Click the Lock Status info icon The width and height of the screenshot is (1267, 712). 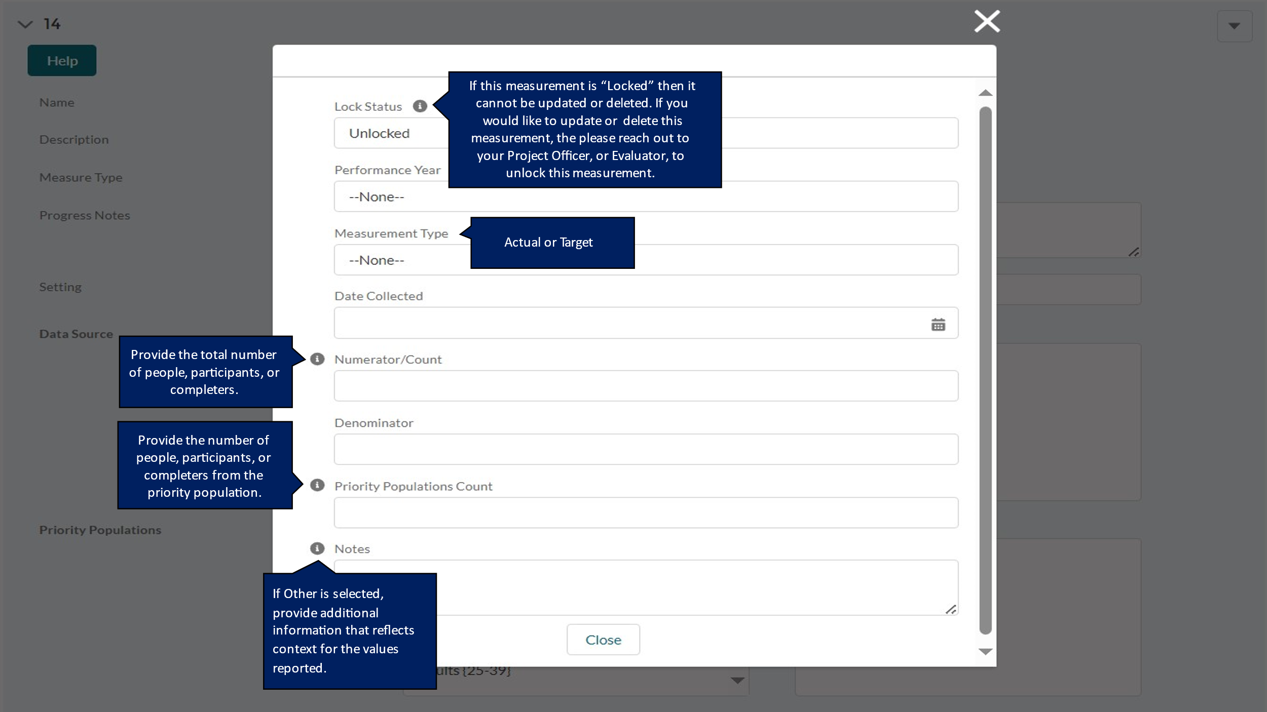(x=420, y=106)
